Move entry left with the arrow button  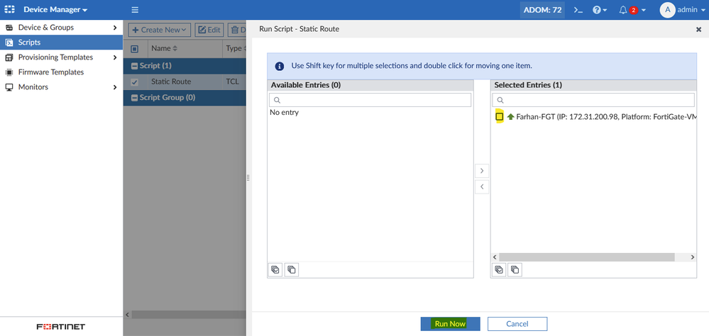482,186
